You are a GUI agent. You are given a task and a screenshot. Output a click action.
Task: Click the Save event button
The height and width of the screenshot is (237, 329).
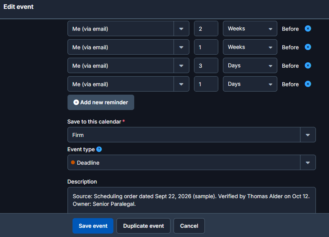93,226
